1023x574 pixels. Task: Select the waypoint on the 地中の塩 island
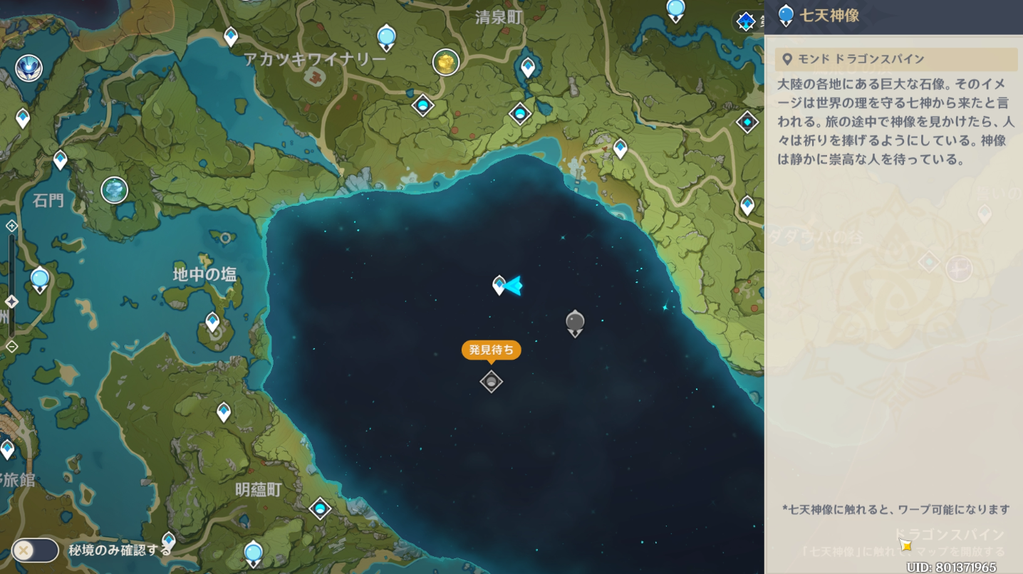pyautogui.click(x=212, y=322)
